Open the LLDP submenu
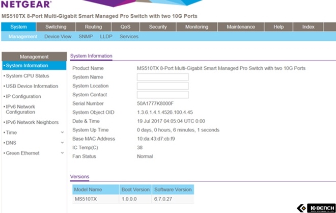The height and width of the screenshot is (213, 336). [106, 37]
